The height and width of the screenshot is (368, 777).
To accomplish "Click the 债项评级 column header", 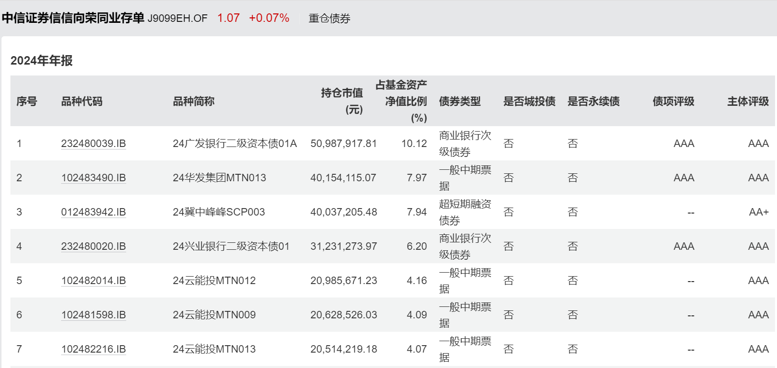I will (673, 102).
